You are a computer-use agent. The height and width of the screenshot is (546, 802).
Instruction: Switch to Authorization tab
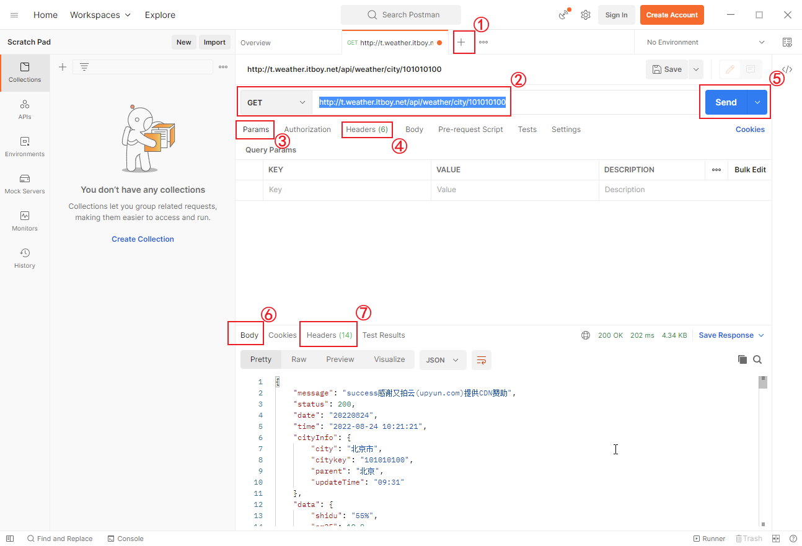[307, 130]
